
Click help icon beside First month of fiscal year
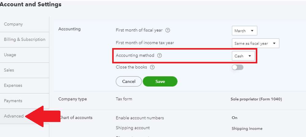[168, 30]
